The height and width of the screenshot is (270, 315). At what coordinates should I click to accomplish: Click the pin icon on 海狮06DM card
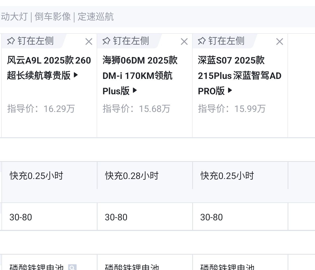106,41
